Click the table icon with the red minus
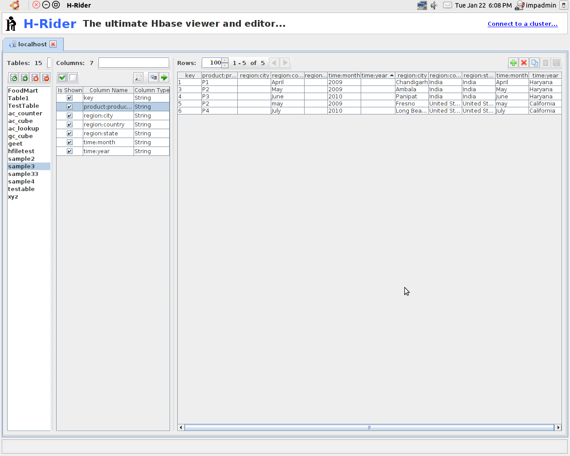570x456 pixels. pos(45,77)
